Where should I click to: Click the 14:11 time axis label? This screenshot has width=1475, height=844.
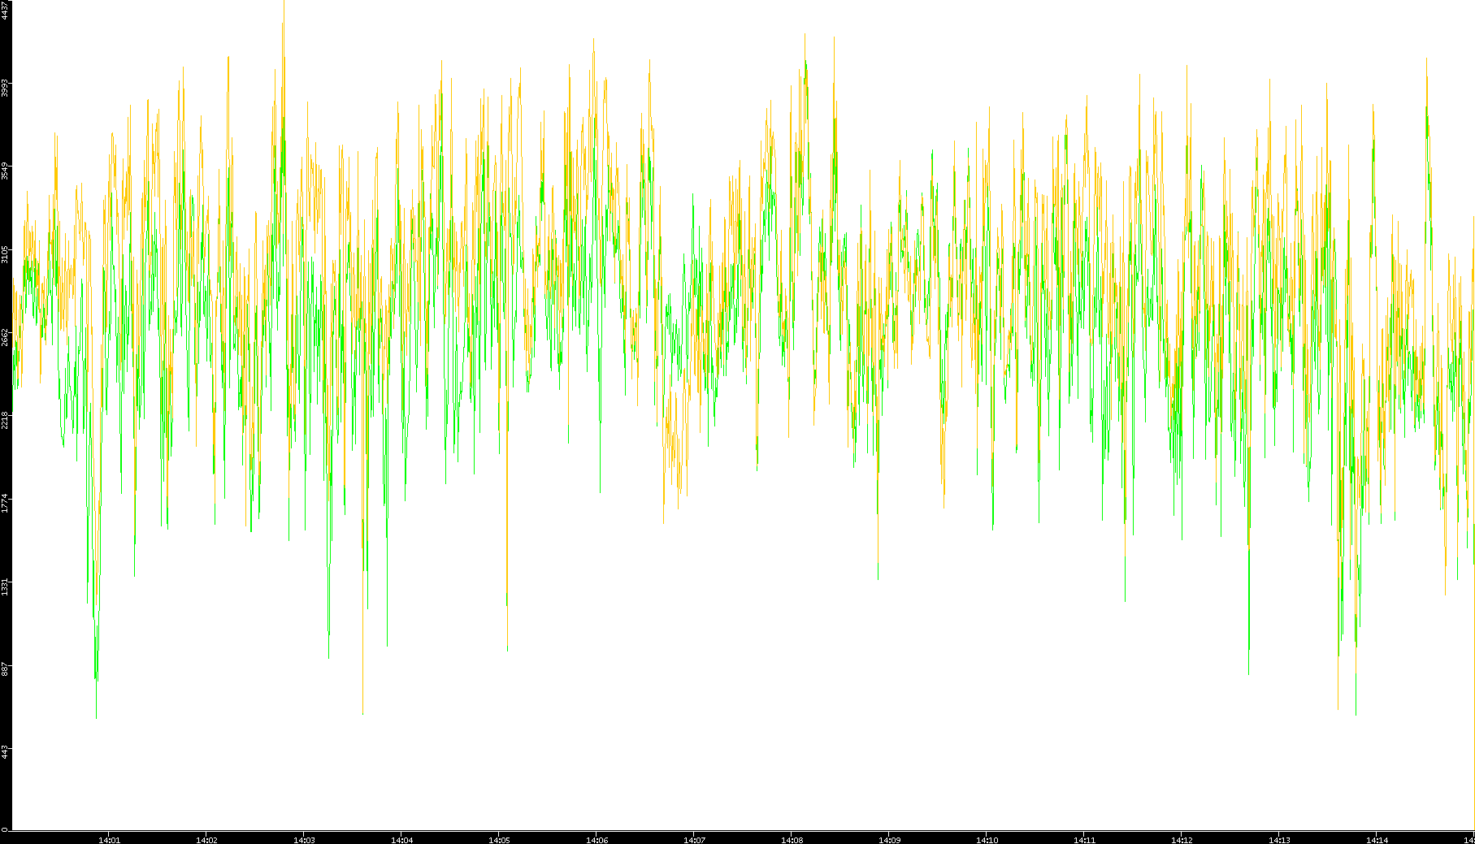coord(1084,840)
